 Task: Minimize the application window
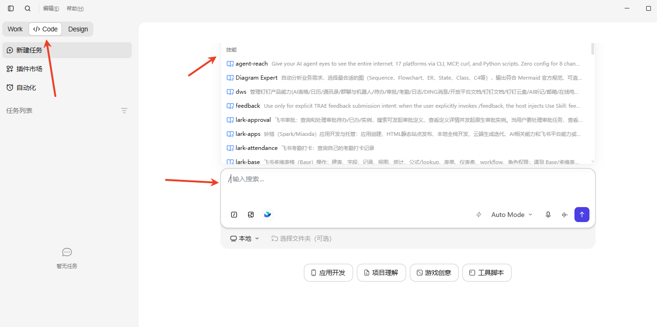pos(627,8)
